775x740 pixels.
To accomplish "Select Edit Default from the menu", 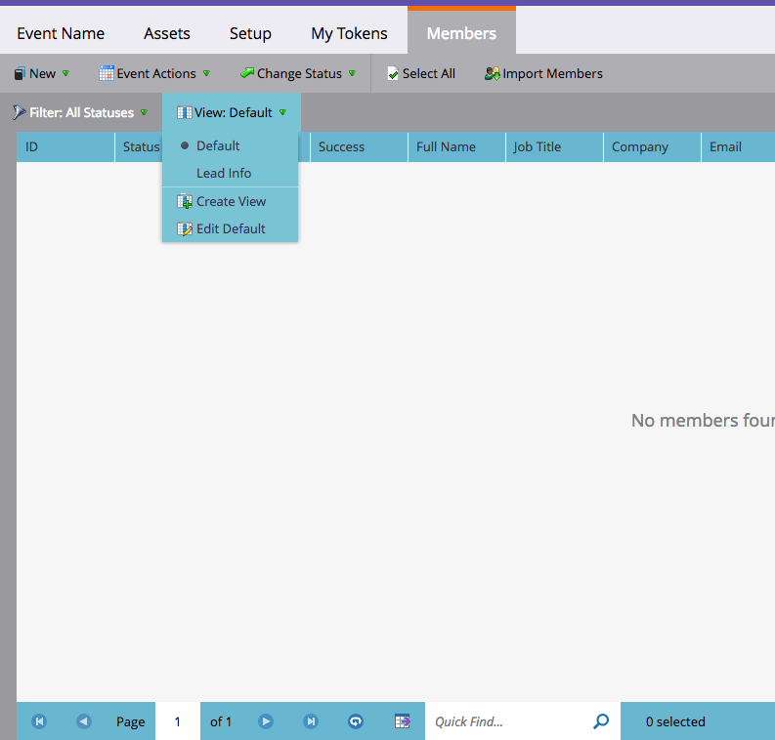I will click(x=231, y=228).
